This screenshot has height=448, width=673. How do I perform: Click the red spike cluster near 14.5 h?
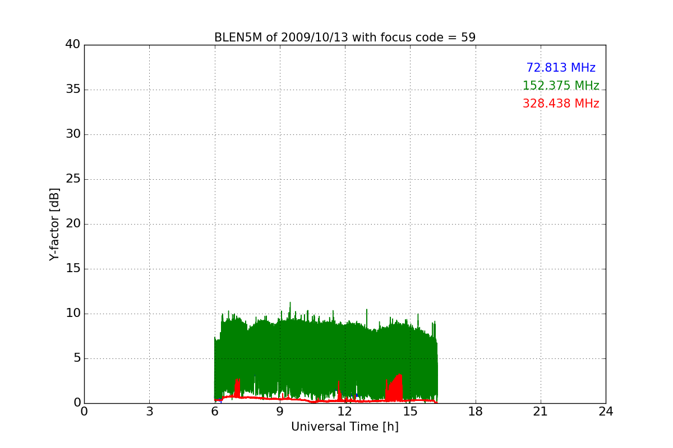click(x=395, y=388)
